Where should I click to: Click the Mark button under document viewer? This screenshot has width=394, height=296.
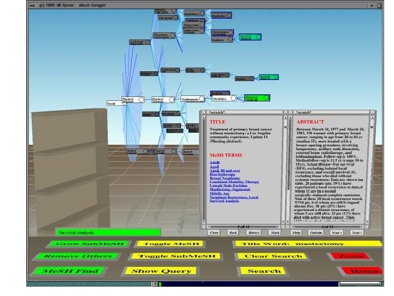[x=275, y=232]
